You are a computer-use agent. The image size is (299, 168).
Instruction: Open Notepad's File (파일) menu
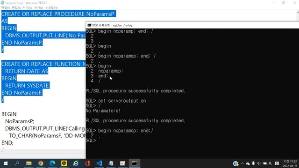pyautogui.click(x=5, y=7)
